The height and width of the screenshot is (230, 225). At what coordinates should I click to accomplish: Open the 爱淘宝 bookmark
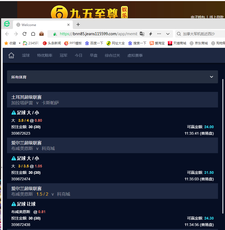(157, 43)
